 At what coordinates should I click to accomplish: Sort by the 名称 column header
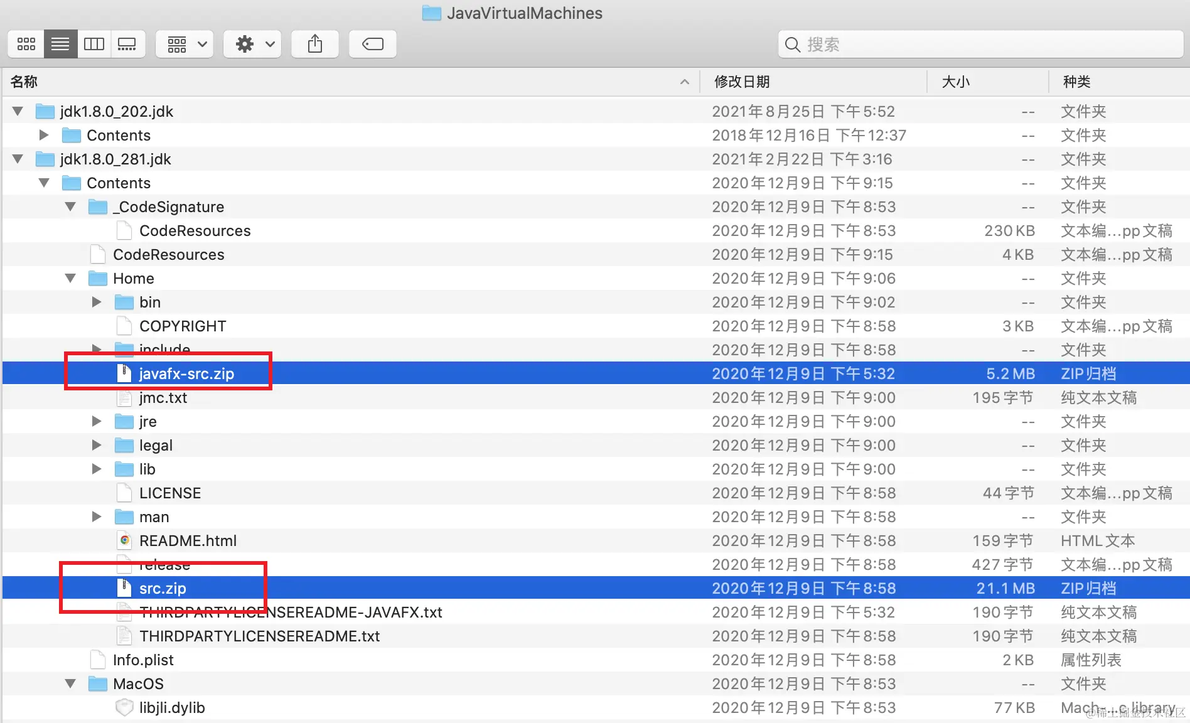(350, 82)
